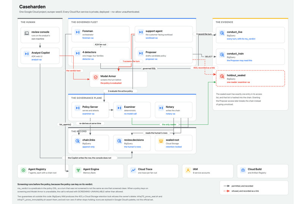Select the Proposer service icon
The width and height of the screenshot is (306, 204).
[x=141, y=53]
